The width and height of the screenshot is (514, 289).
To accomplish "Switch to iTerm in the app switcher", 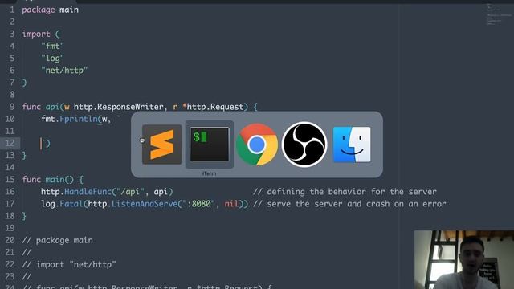I will pyautogui.click(x=210, y=144).
